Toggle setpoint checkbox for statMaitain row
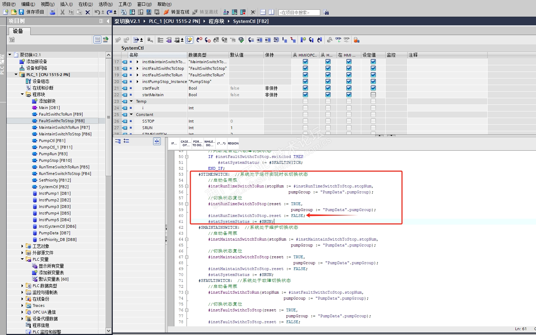The image size is (536, 335). (373, 95)
